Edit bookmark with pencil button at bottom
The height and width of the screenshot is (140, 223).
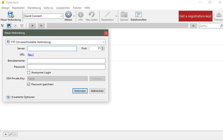click(x=11, y=134)
